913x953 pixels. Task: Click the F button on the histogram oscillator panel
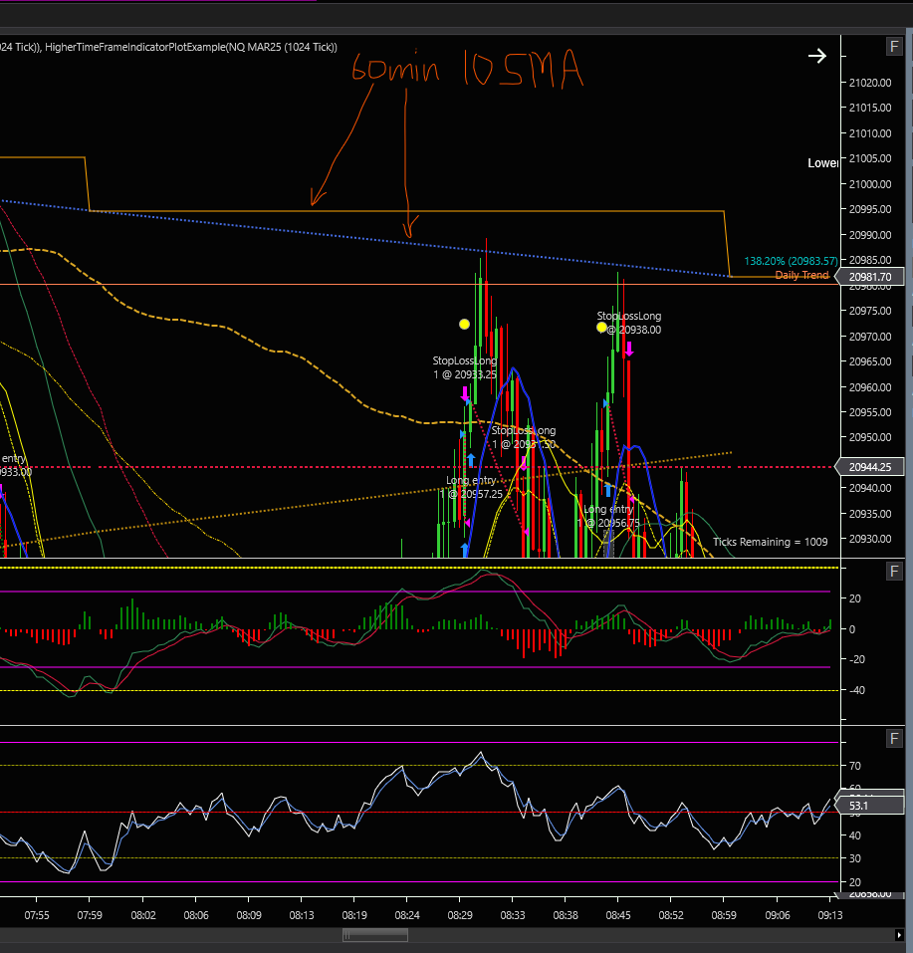(x=893, y=572)
